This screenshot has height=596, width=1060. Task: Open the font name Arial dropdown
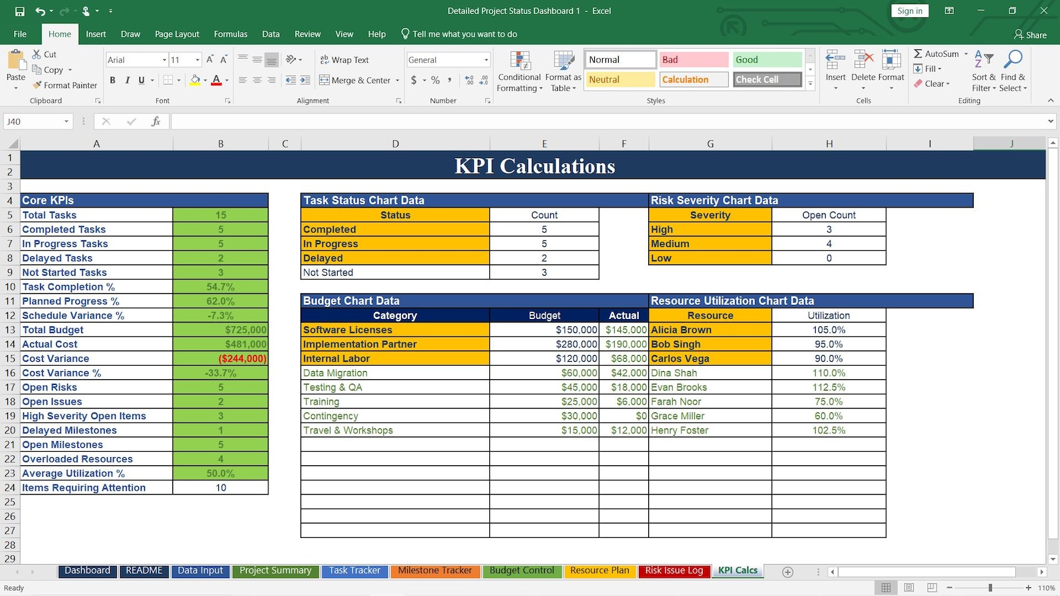coord(164,60)
